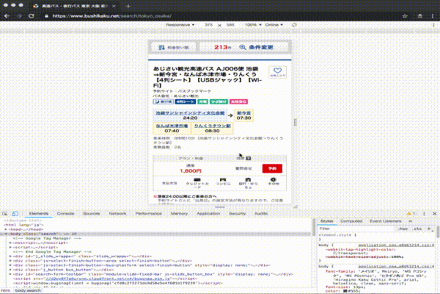The width and height of the screenshot is (440, 294).
Task: Expand more styles pane tabs chevron
Action: click(410, 221)
